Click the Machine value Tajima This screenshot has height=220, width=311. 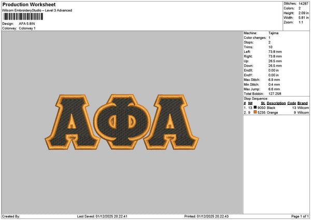tap(273, 33)
